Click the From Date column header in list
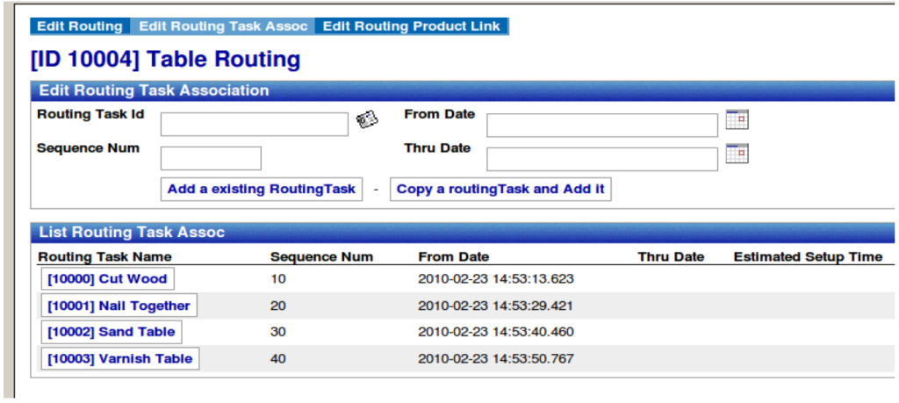 [x=453, y=257]
